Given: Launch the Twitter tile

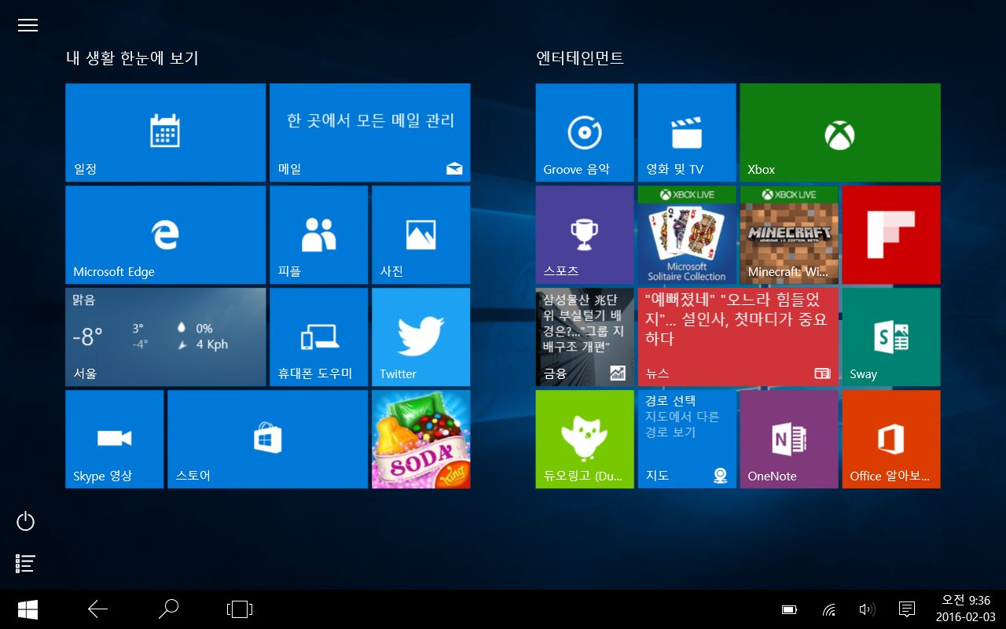Looking at the screenshot, I should click(420, 337).
